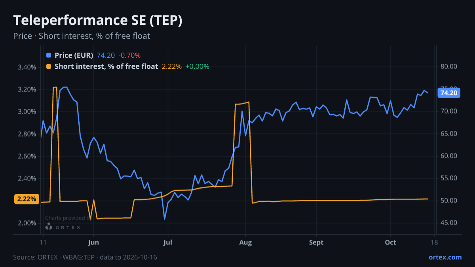Click the Aug label on the date axis

point(246,242)
